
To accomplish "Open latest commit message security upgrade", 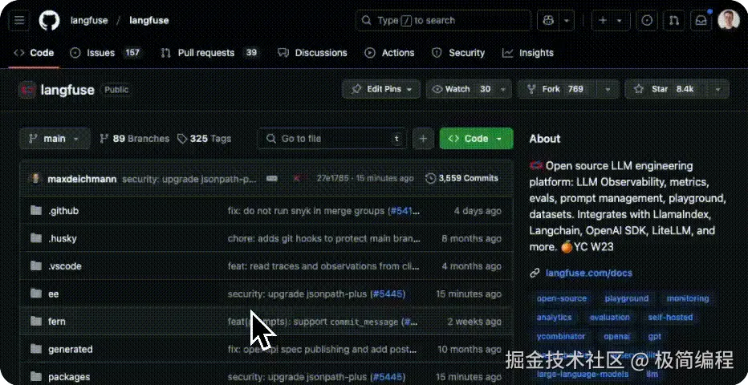I will (189, 179).
